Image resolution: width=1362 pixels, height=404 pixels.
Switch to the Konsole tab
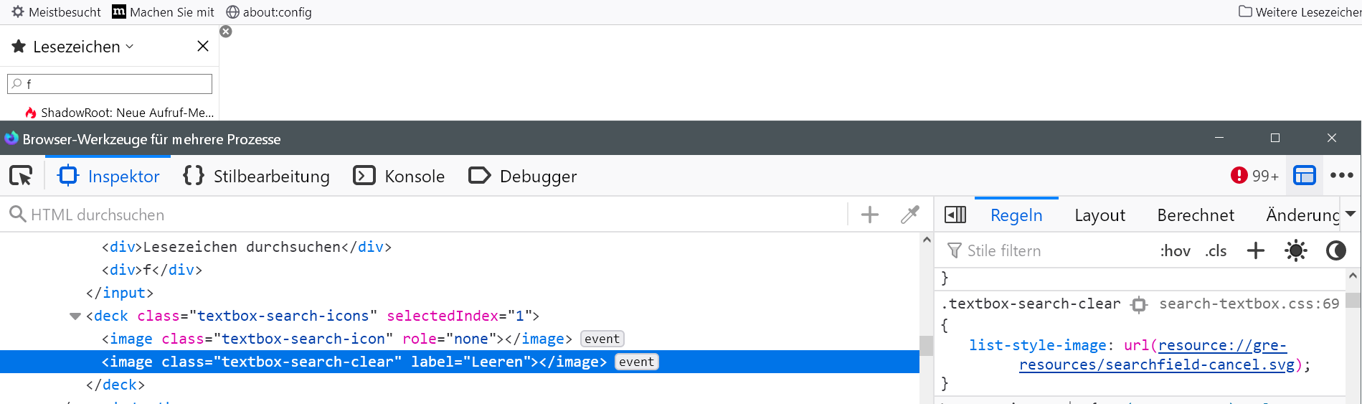pyautogui.click(x=399, y=176)
